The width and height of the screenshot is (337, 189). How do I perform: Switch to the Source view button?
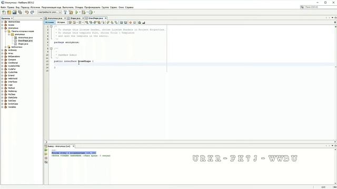49,23
